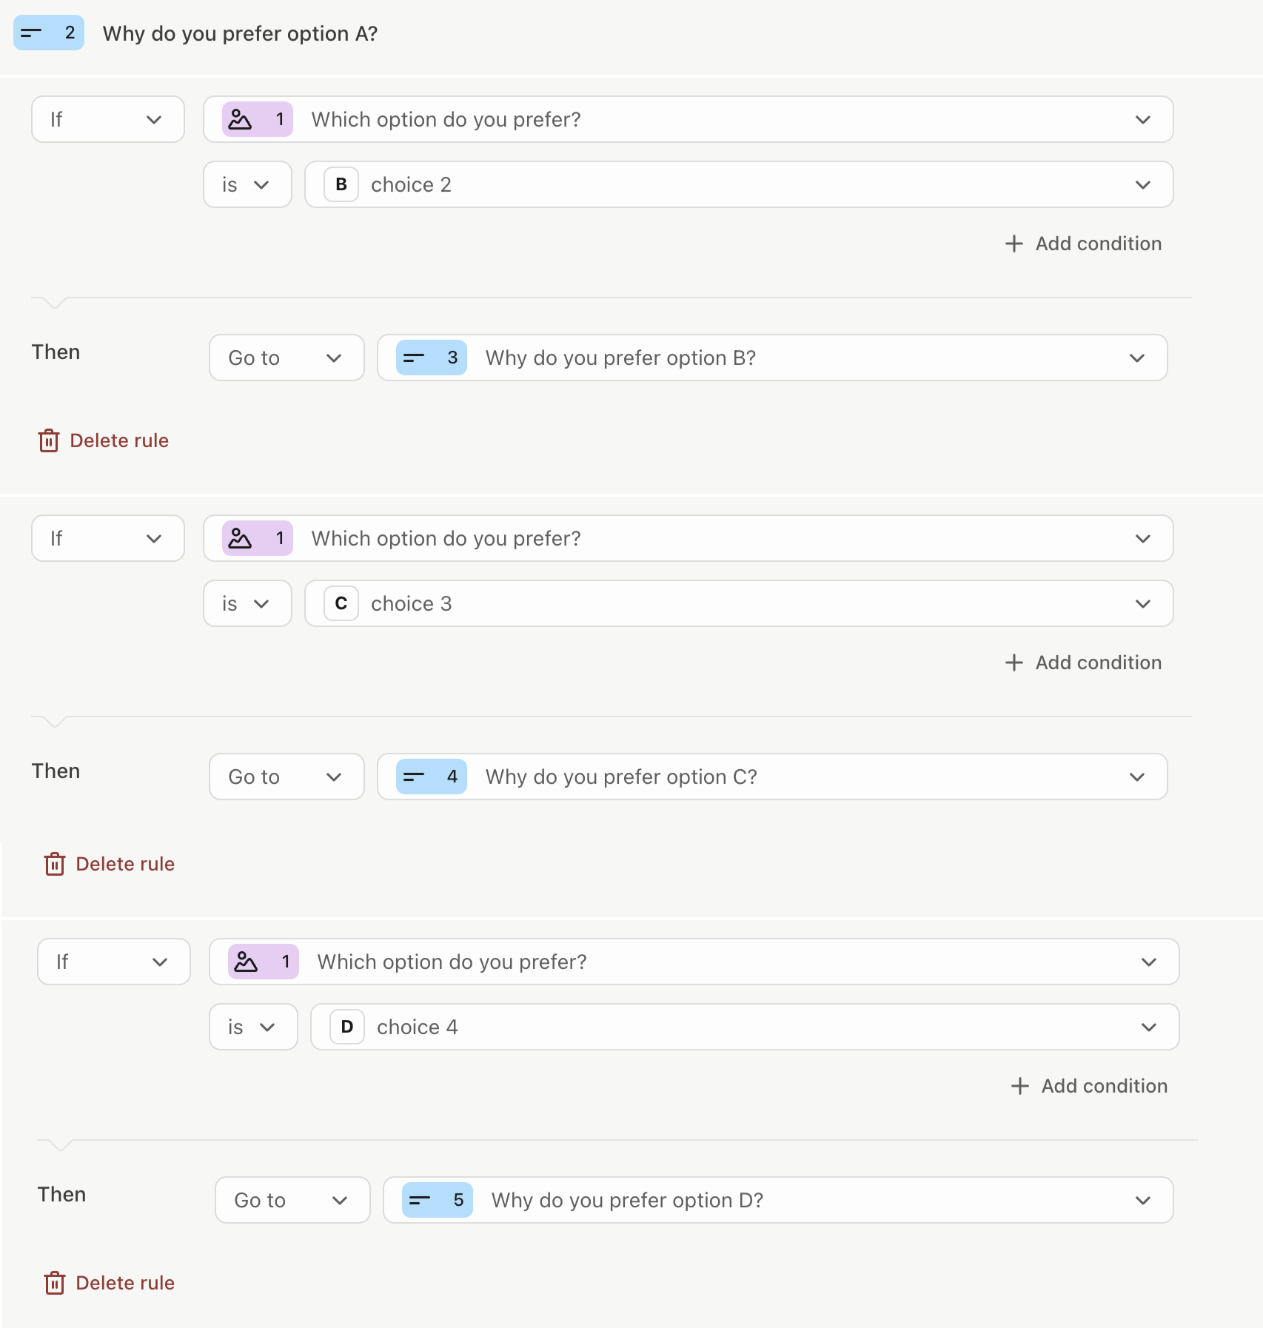The width and height of the screenshot is (1263, 1328).
Task: Expand the choice 2 answer dropdown
Action: (739, 184)
